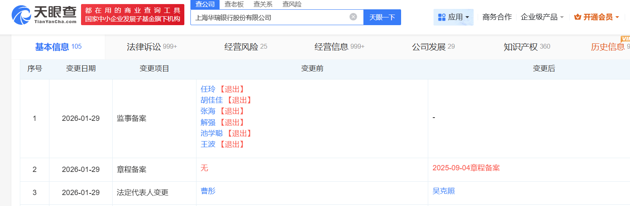Select the 历史信息 tab
Screen dimensions: 630x206
click(x=610, y=47)
